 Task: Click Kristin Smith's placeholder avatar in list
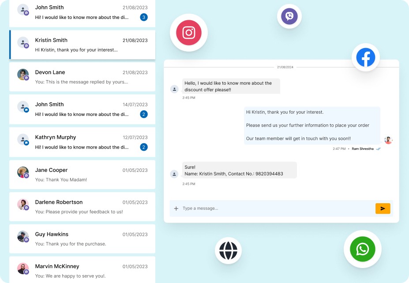point(23,42)
